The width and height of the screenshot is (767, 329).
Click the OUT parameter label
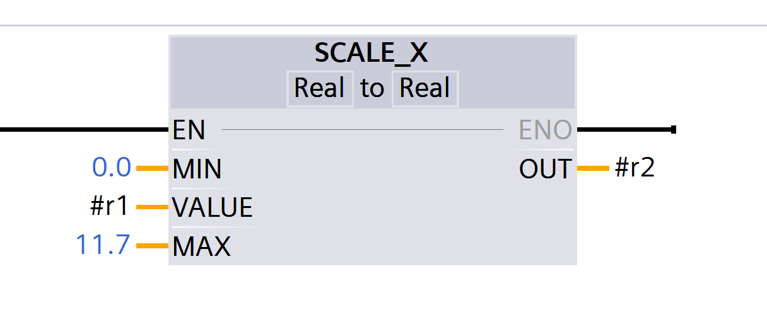pos(545,169)
